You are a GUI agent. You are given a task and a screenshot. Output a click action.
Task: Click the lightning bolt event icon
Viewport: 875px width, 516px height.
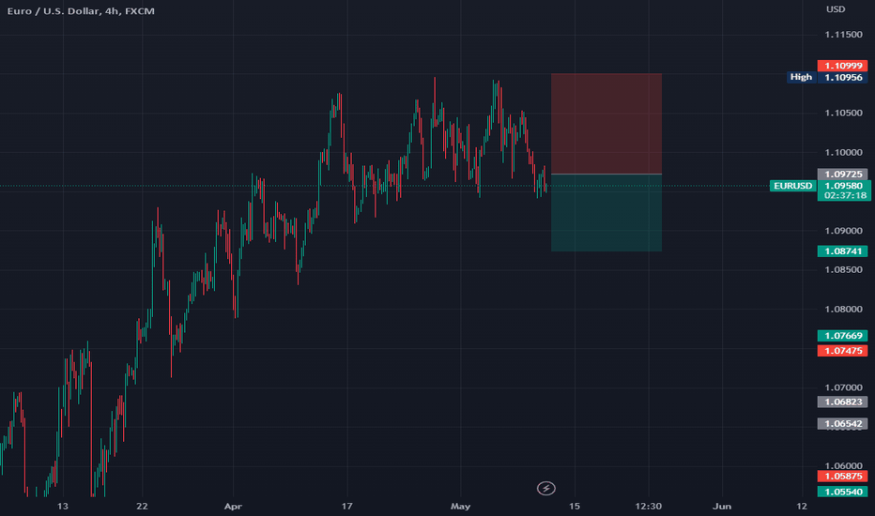tap(545, 489)
